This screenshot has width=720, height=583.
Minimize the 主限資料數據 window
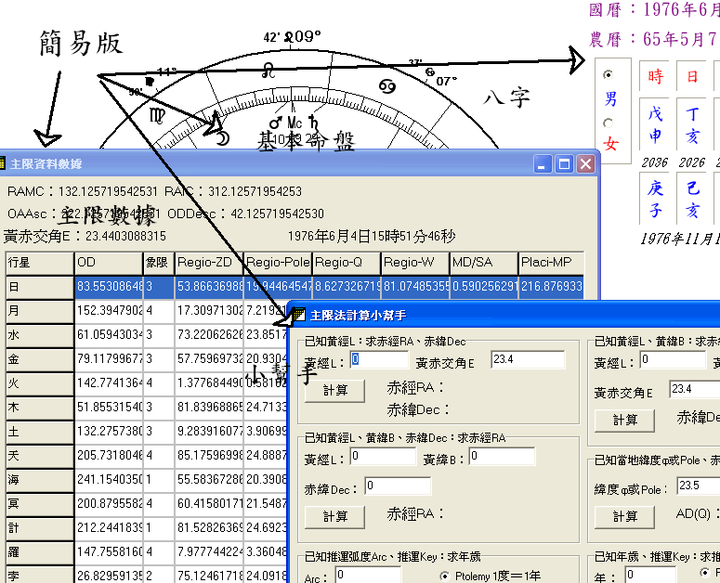(543, 163)
